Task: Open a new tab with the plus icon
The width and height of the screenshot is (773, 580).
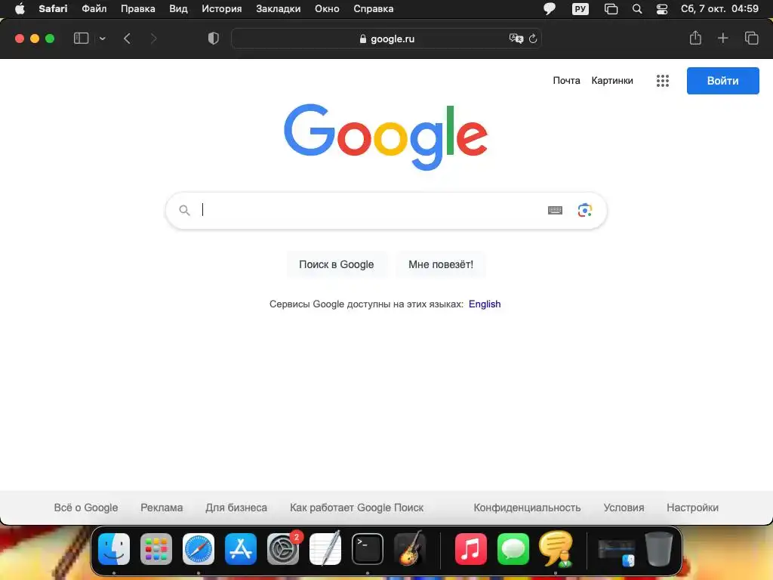Action: click(x=722, y=38)
